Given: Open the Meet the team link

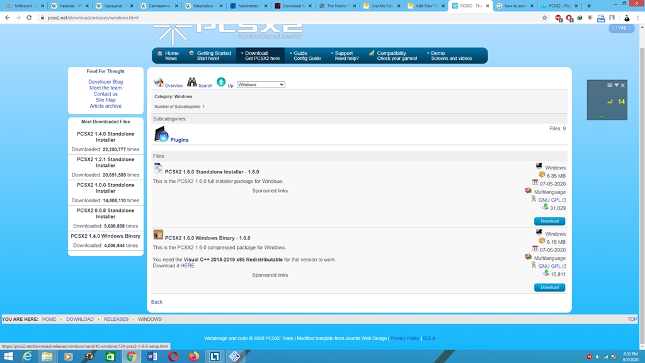Looking at the screenshot, I should pyautogui.click(x=105, y=88).
